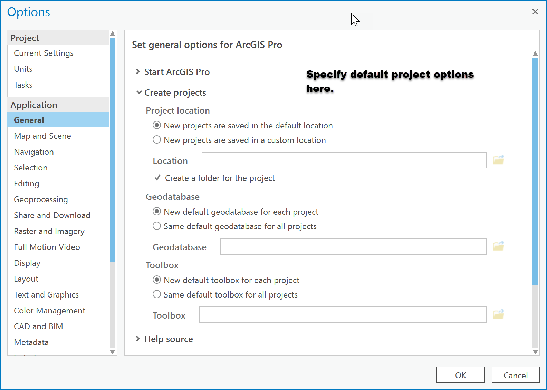547x390 pixels.
Task: Switch to the Geoprocessing options page
Action: [41, 199]
